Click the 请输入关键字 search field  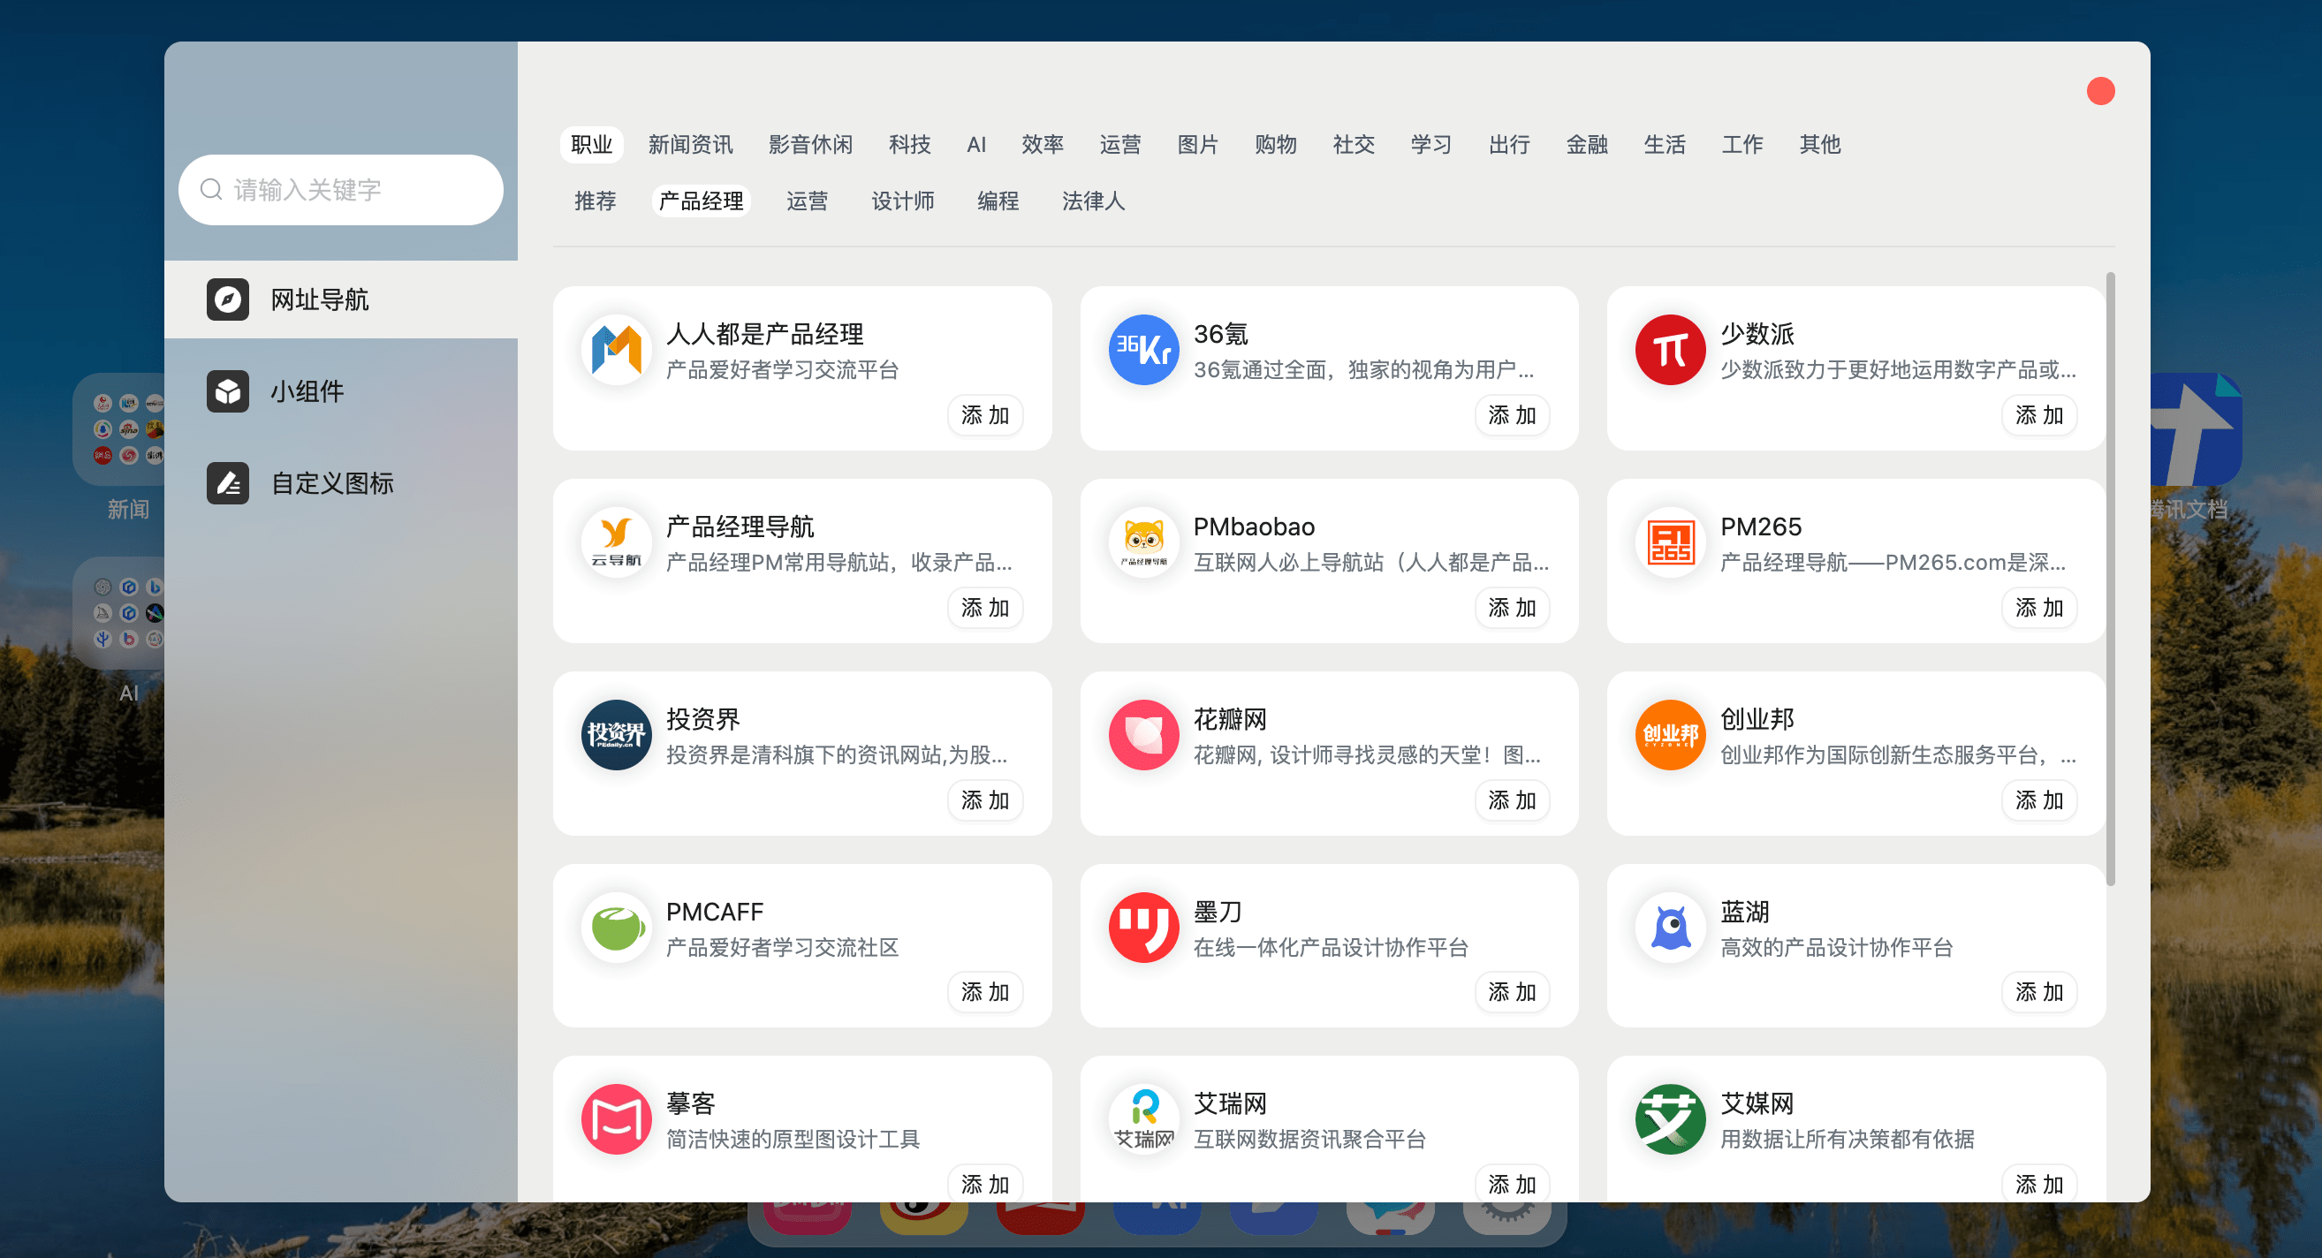click(x=341, y=189)
